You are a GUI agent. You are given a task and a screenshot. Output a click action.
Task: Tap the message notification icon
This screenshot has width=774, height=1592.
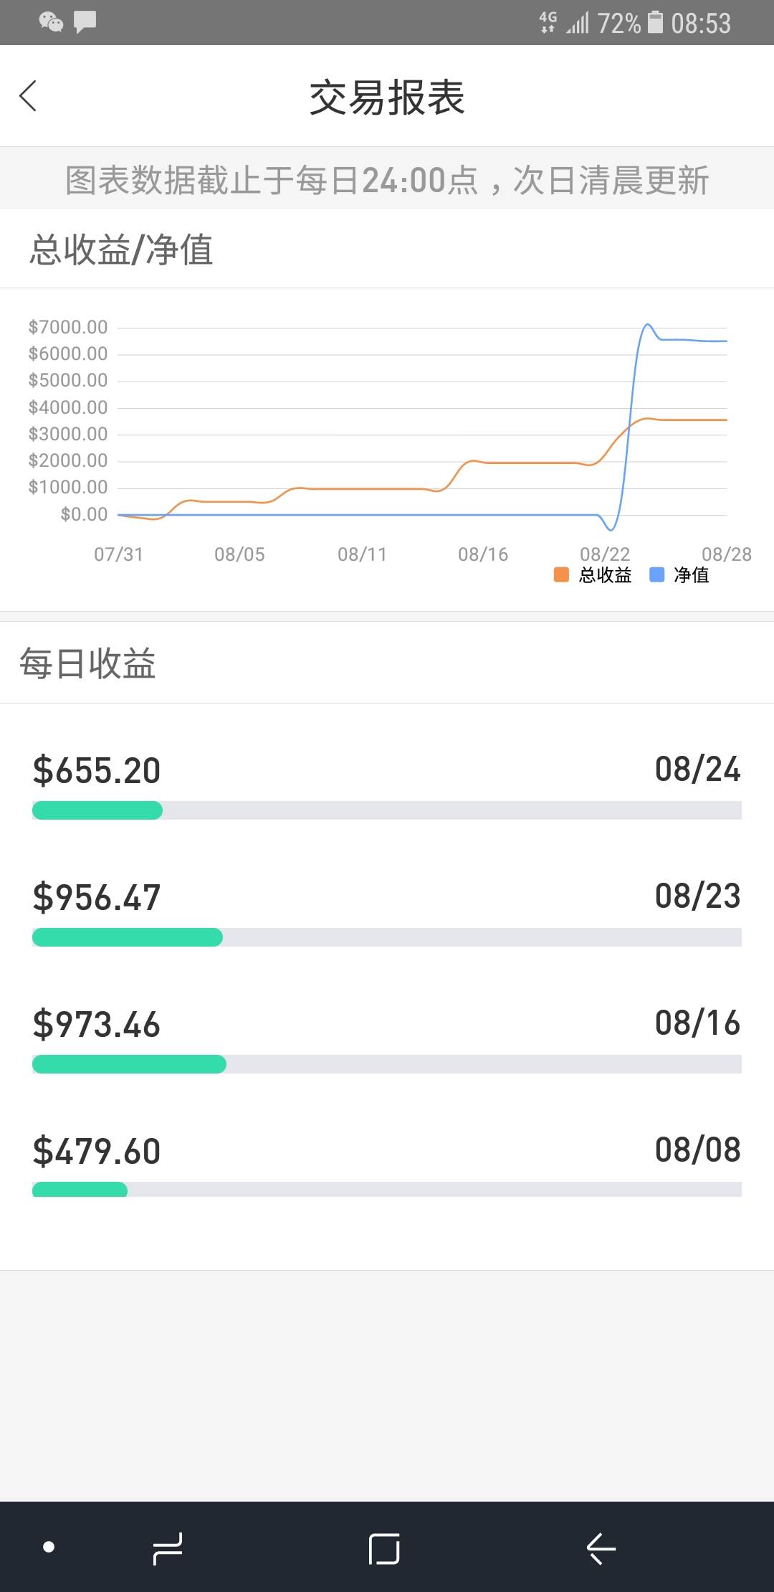(85, 22)
